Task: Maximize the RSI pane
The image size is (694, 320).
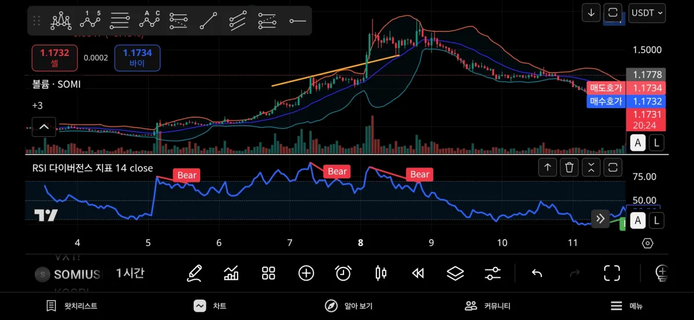Action: (x=613, y=168)
